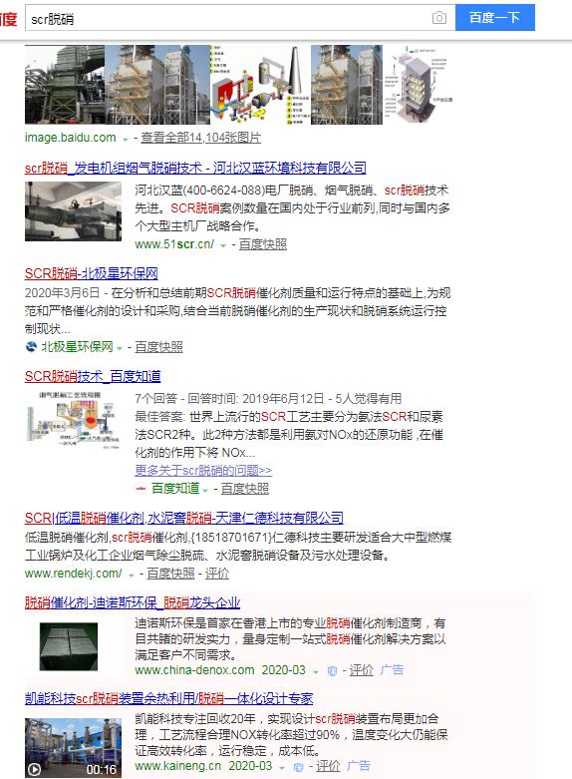
Task: Open 查看全部14,104张图片 link
Action: tap(200, 138)
